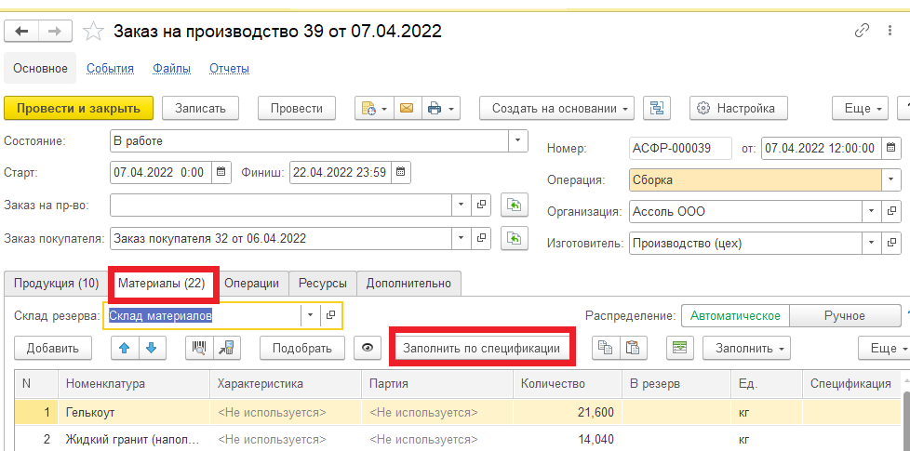
Task: Select Автоматическое distribution mode
Action: pyautogui.click(x=735, y=316)
